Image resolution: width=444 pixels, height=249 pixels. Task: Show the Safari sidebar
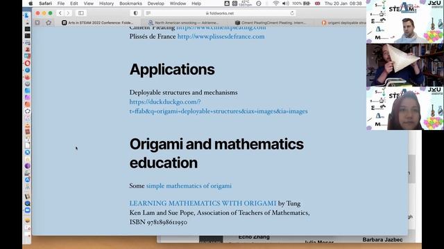click(81, 13)
